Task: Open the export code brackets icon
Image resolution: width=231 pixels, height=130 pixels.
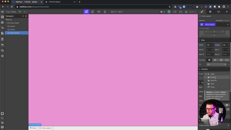Action: [x=175, y=12]
